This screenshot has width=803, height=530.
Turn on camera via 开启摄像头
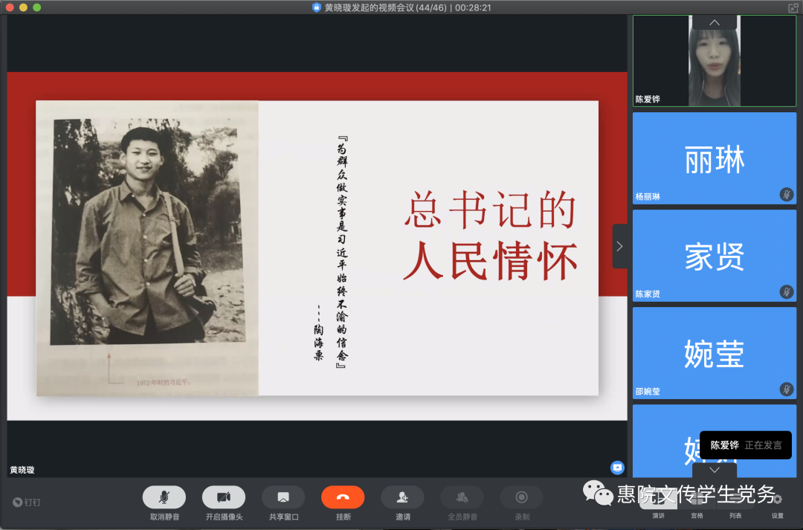click(224, 497)
